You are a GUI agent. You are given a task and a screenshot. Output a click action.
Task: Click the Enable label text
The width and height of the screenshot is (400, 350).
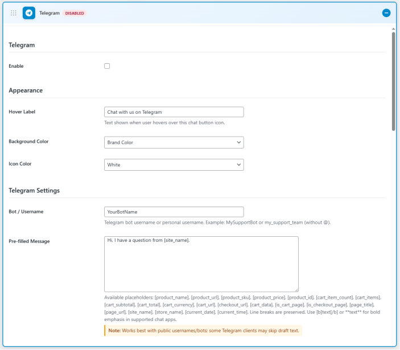pos(16,66)
